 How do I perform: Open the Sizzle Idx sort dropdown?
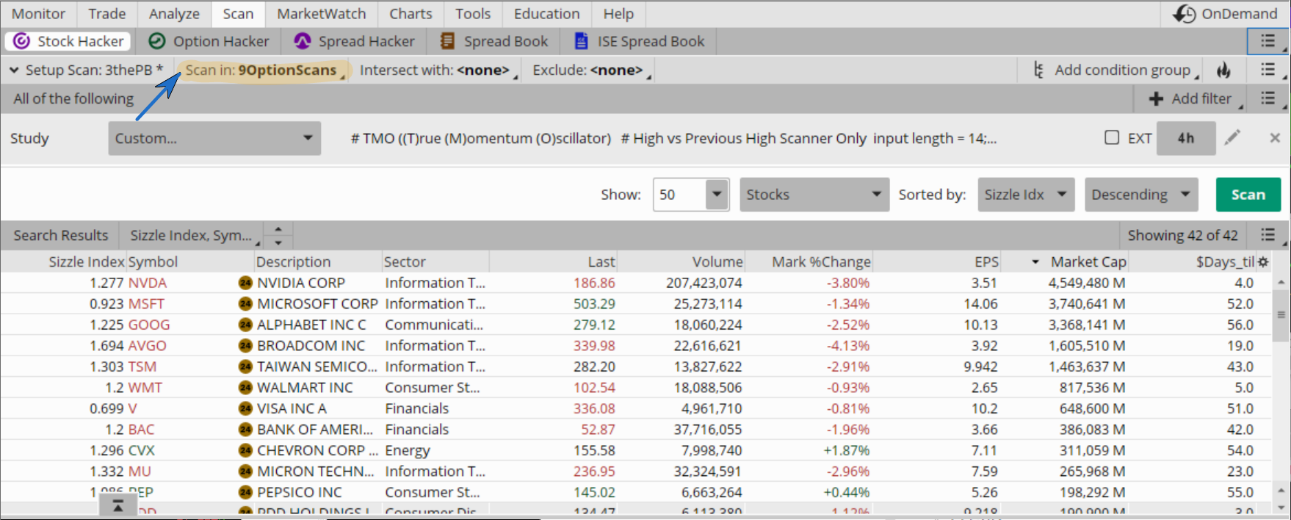point(1025,195)
